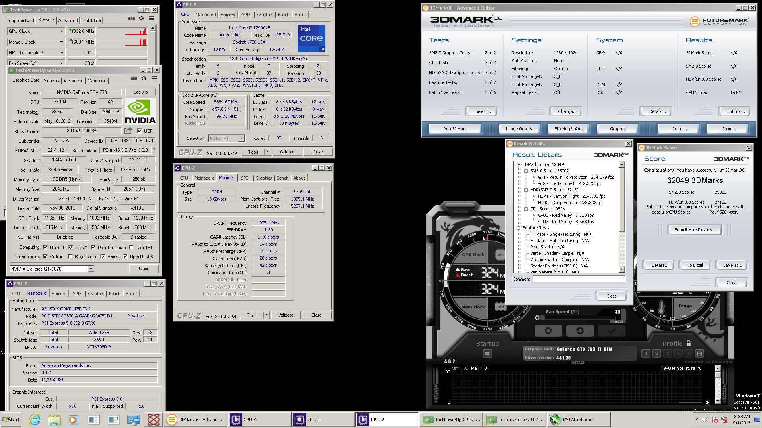Click Afterburner reset arrow button
This screenshot has width=762, height=428.
580,331
